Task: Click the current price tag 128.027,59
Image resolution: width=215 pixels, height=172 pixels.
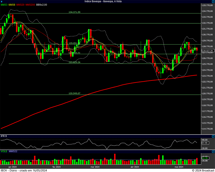Action: pyautogui.click(x=207, y=51)
